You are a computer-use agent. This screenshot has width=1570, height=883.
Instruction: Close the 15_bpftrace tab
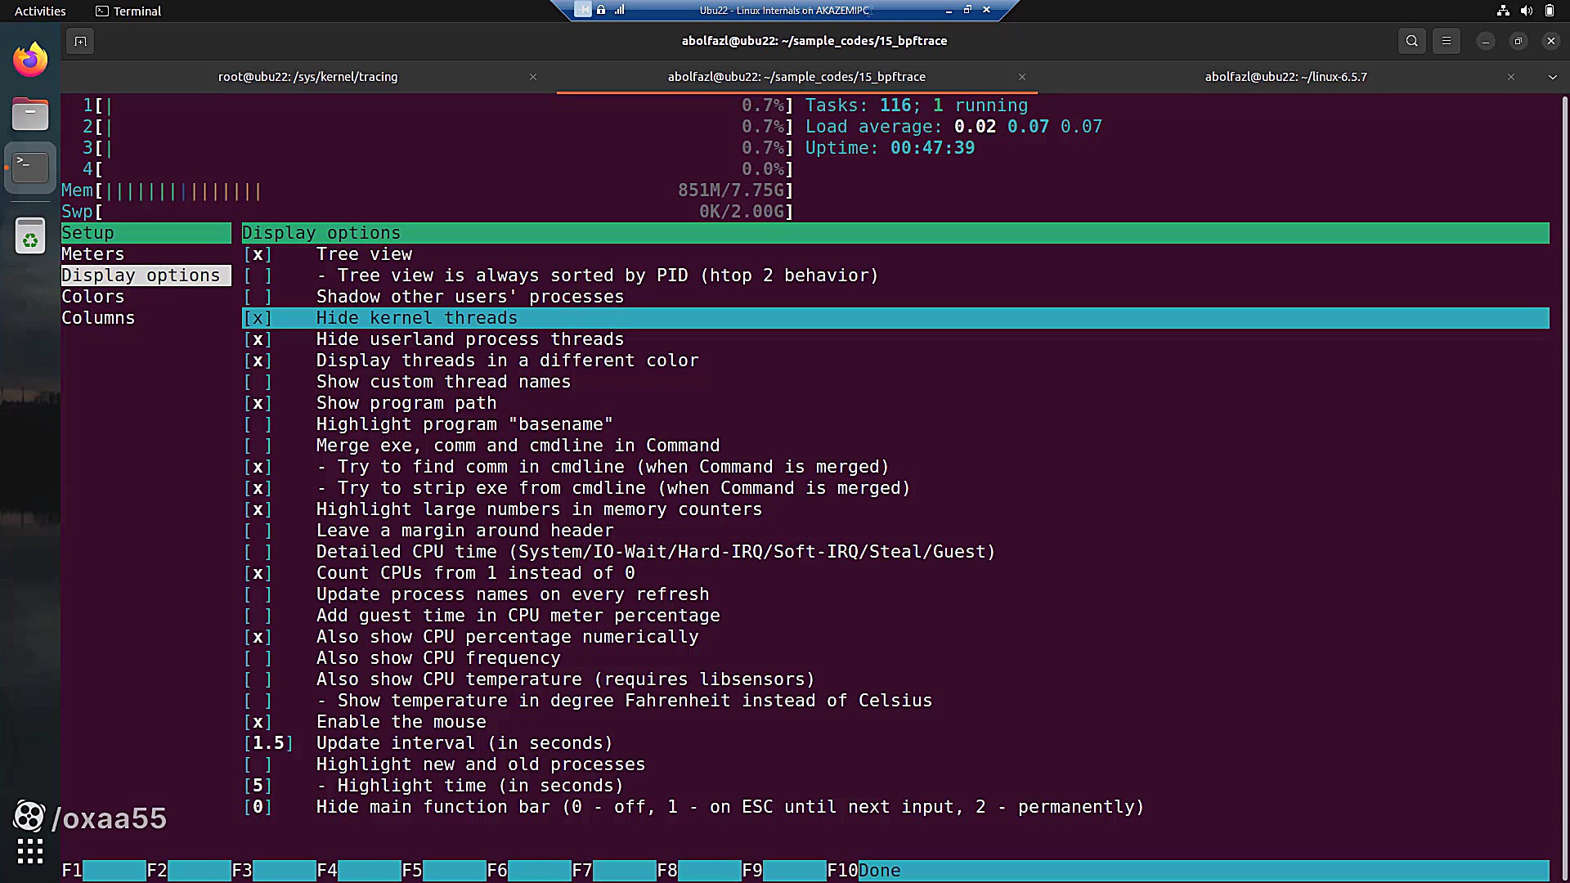(1021, 77)
